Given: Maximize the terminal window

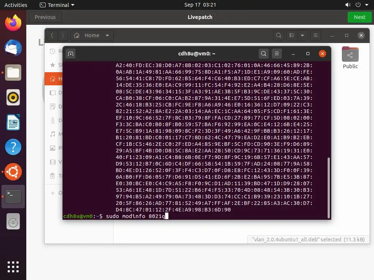Looking at the screenshot, I should click(308, 54).
